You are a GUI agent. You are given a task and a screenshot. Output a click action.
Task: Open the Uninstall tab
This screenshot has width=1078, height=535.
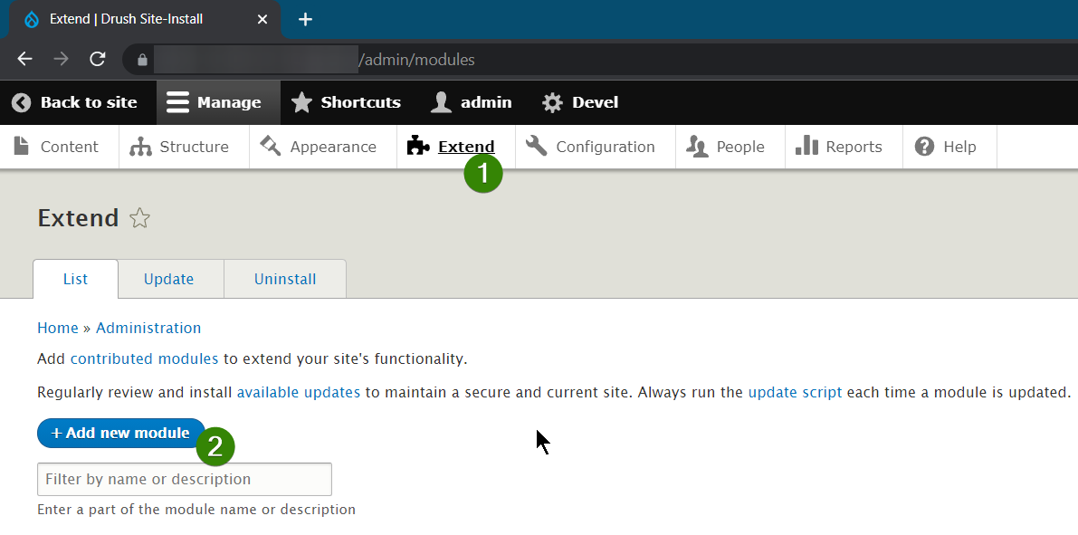point(284,279)
